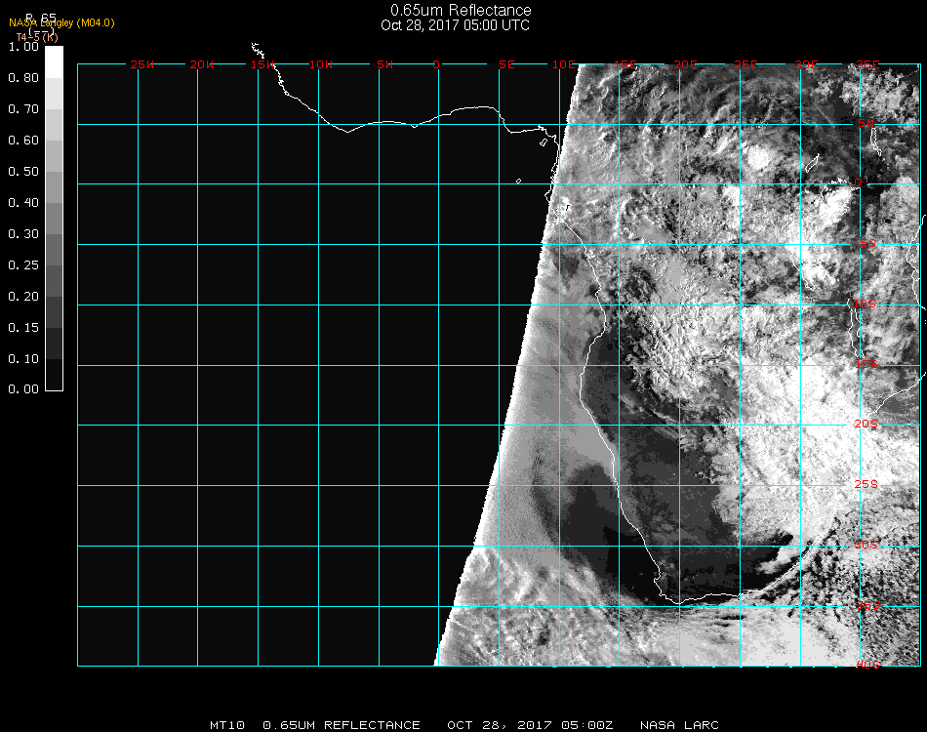Click the 0.60 scale value
Viewport: 927px width, 732px height.
23,141
